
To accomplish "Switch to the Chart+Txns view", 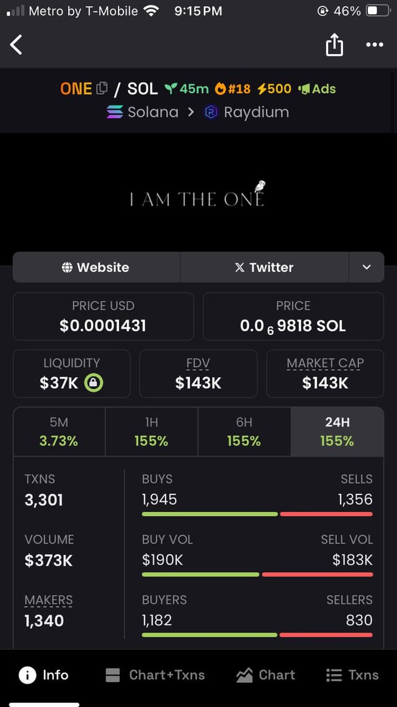I will tap(155, 675).
